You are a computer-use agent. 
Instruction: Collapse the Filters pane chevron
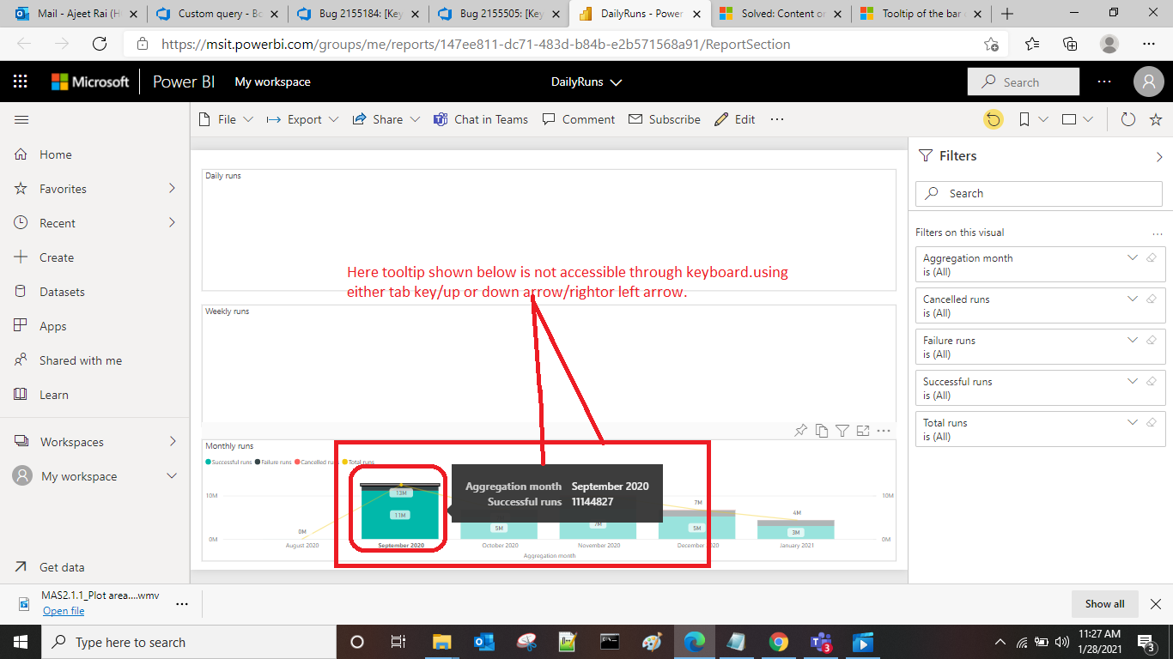pos(1159,157)
